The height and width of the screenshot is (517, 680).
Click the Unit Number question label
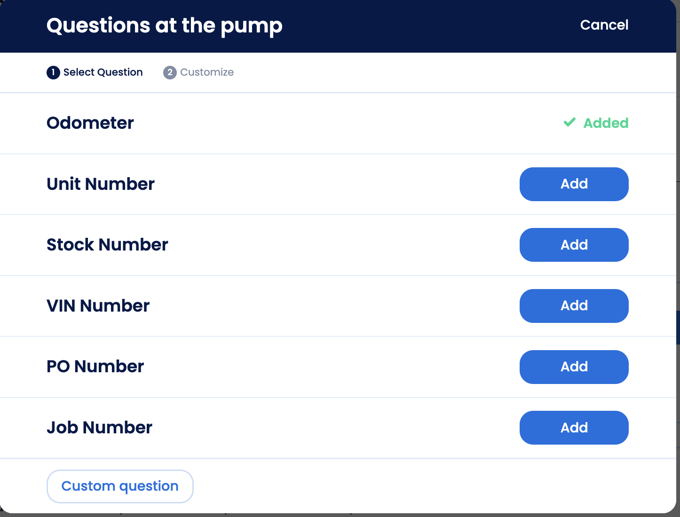(101, 184)
